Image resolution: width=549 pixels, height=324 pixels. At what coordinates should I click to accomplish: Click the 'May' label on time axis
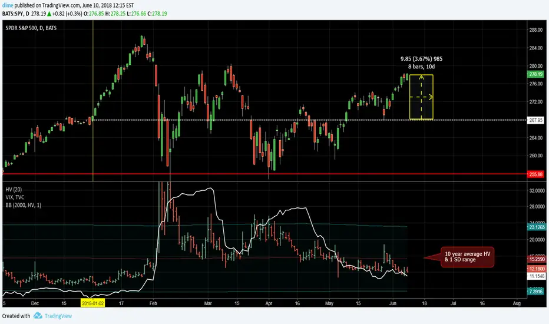click(329, 303)
